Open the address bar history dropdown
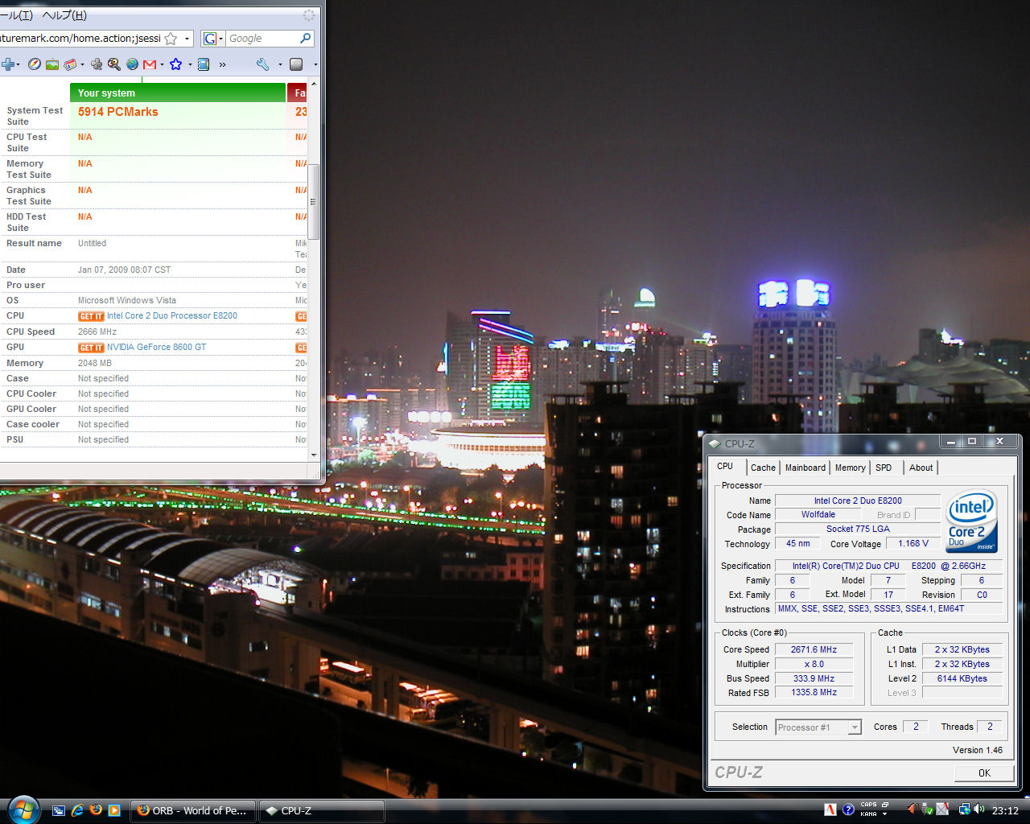The width and height of the screenshot is (1030, 824). pos(187,39)
